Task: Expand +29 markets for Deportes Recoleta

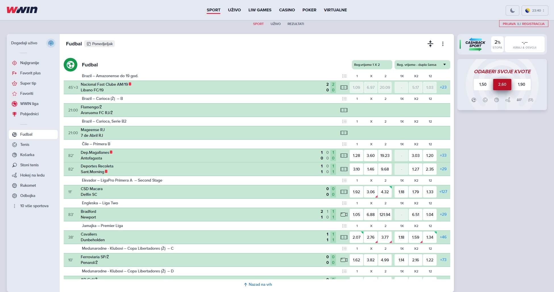Action: (x=443, y=169)
